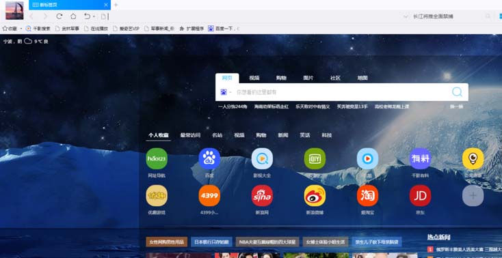Go back with the back arrow
The width and height of the screenshot is (502, 258).
coord(31,16)
